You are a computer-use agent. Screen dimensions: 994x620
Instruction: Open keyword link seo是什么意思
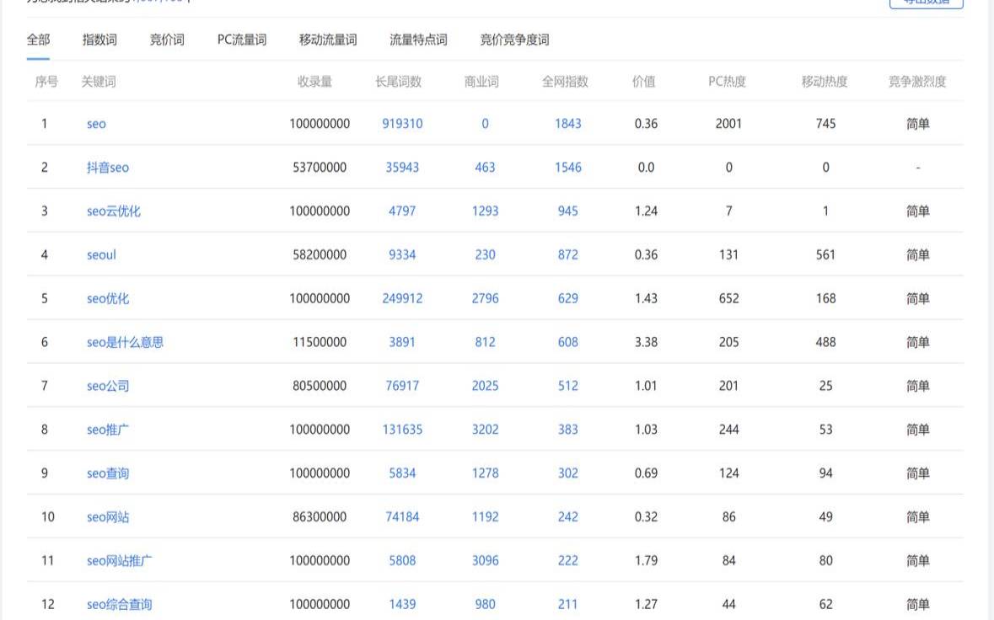point(125,343)
